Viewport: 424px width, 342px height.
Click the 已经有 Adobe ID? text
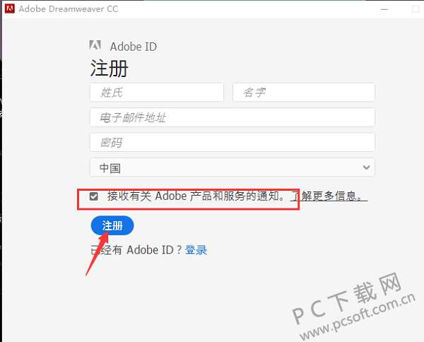click(x=136, y=250)
